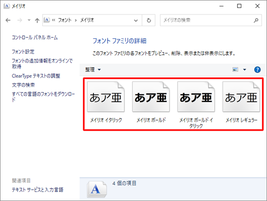The height and width of the screenshot is (201, 267).
Task: Open テキスト サービスと入力言語 link
Action: click(37, 190)
